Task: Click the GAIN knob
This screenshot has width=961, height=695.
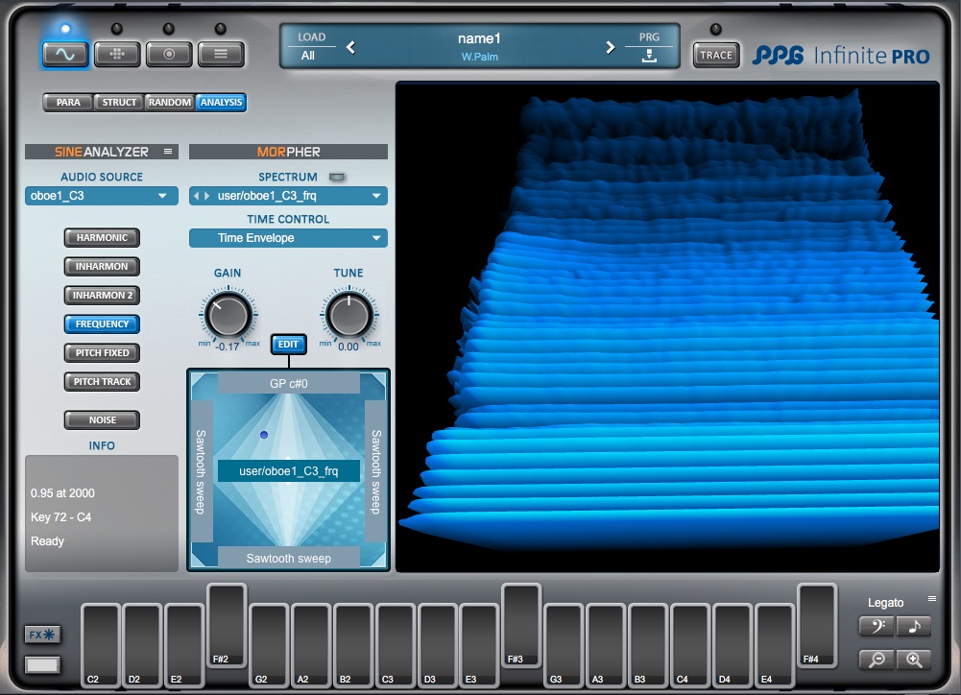Action: coord(228,316)
